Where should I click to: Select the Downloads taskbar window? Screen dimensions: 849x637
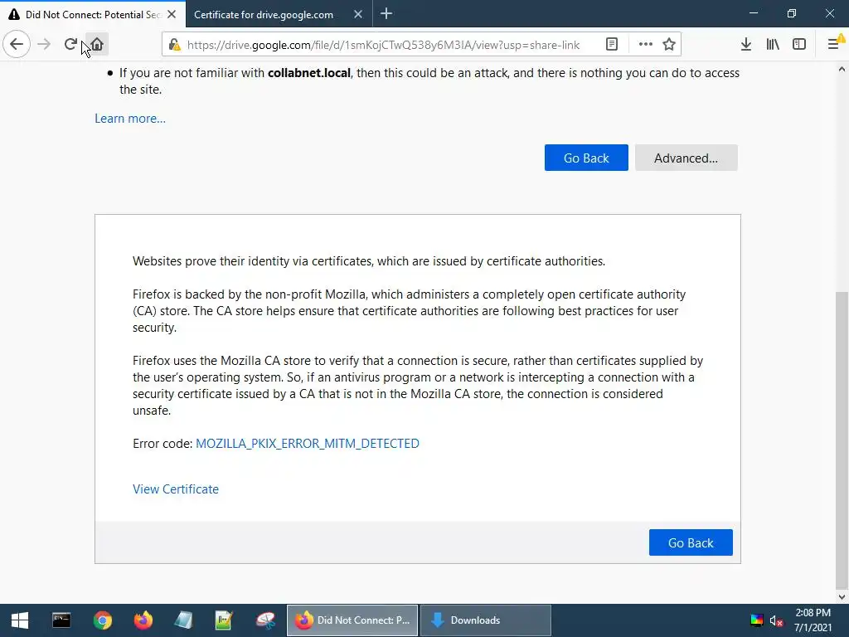[485, 620]
